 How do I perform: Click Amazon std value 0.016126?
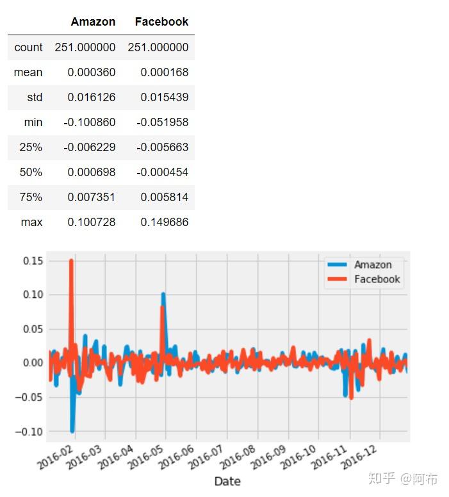click(92, 97)
